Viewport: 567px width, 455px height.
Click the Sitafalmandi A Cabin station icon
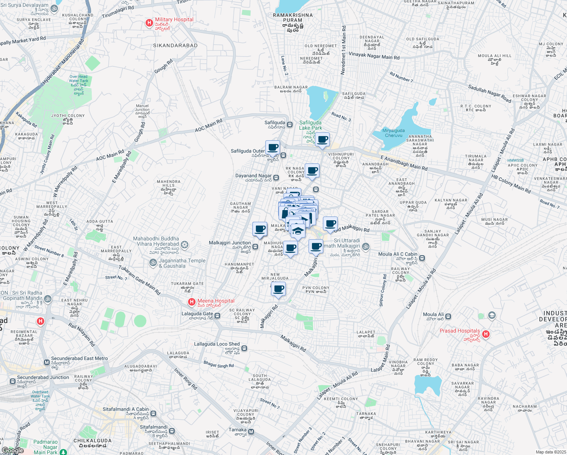pyautogui.click(x=153, y=413)
